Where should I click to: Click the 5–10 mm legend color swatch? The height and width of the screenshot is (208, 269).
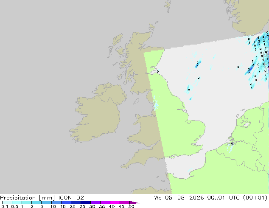click(46, 202)
